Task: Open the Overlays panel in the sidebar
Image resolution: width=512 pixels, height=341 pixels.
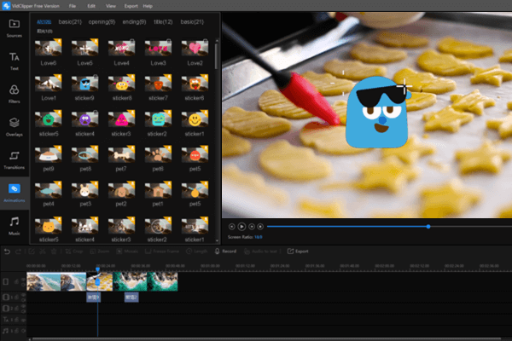Action: point(14,127)
